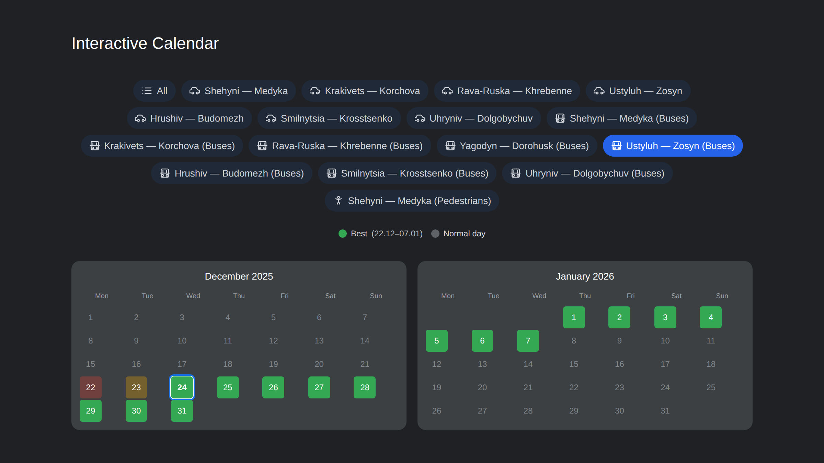Image resolution: width=824 pixels, height=463 pixels.
Task: Click car icon beside Krakivets — Korchova
Action: click(315, 91)
